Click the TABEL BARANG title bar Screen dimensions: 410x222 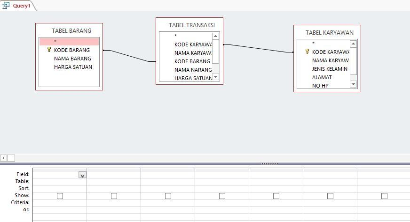(x=71, y=31)
